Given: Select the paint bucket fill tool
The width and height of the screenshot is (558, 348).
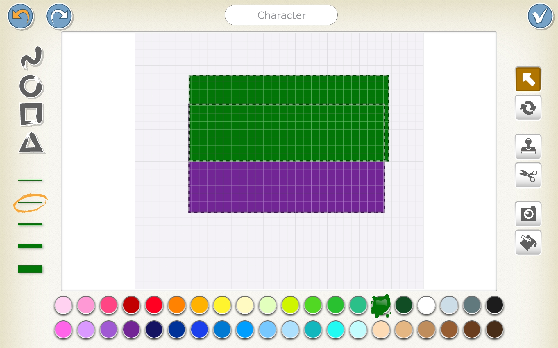Looking at the screenshot, I should (528, 243).
